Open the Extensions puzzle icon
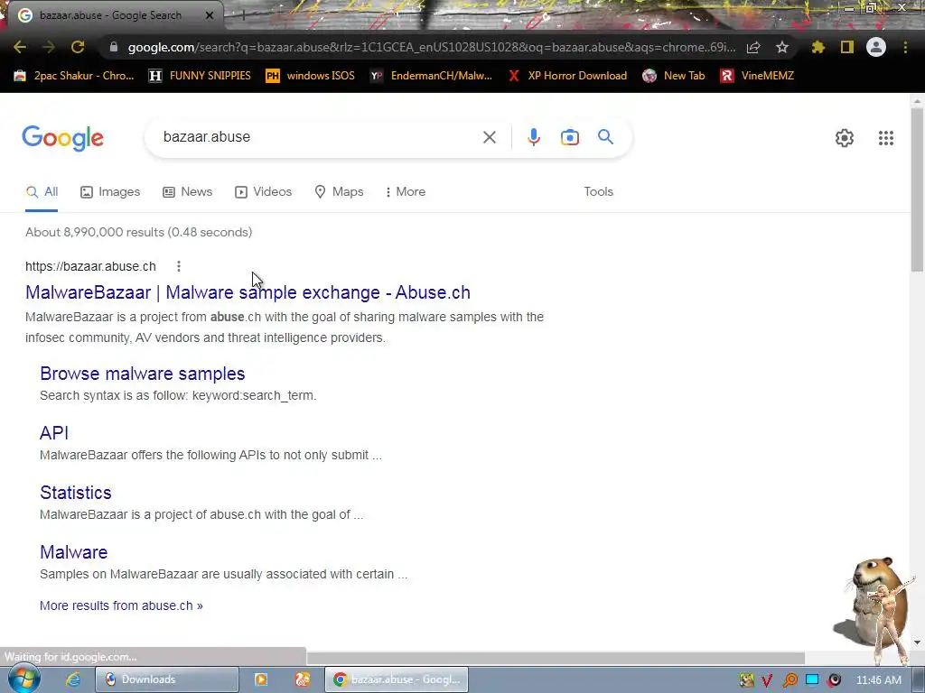The height and width of the screenshot is (693, 925). click(818, 47)
